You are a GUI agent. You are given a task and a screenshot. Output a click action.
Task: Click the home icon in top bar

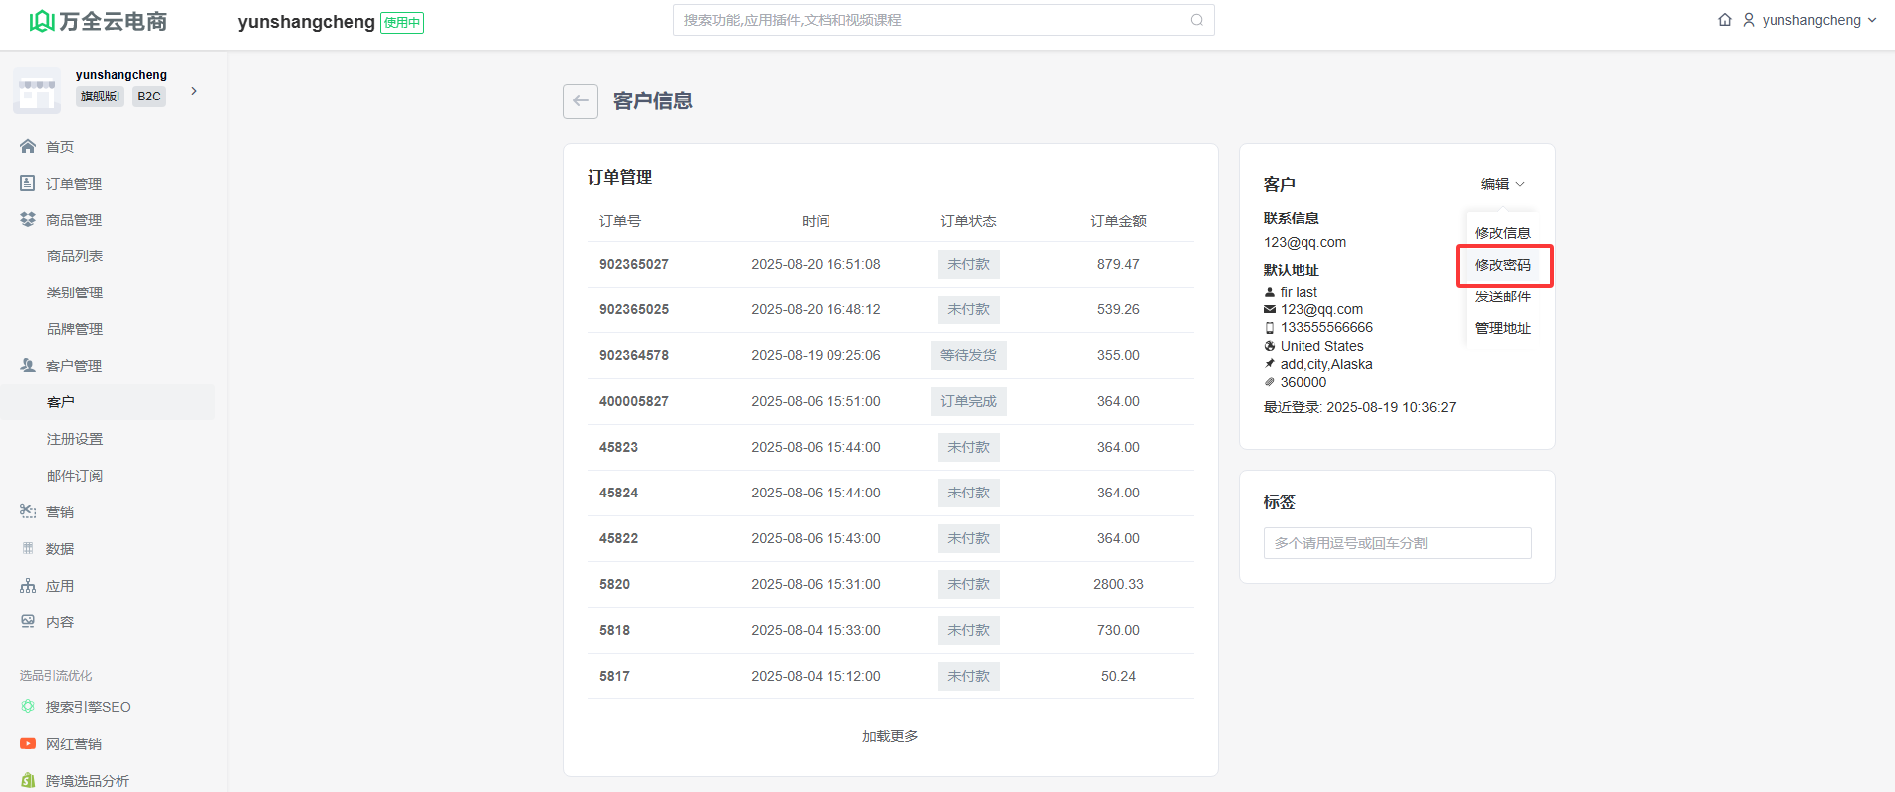point(1725,20)
